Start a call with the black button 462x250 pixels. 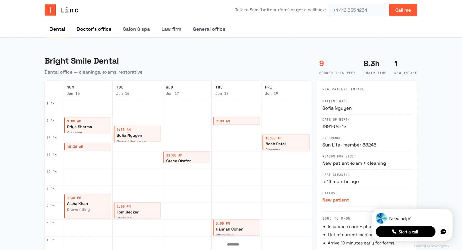405,232
